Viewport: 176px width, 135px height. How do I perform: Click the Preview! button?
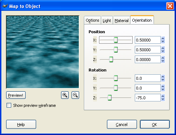(16, 95)
